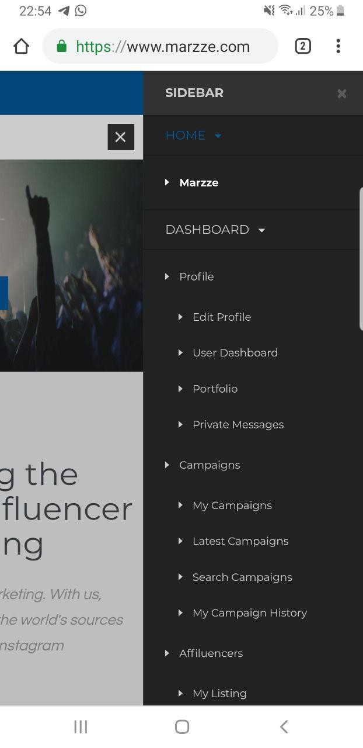Open the Portfolio sidebar link
The height and width of the screenshot is (748, 363).
215,389
